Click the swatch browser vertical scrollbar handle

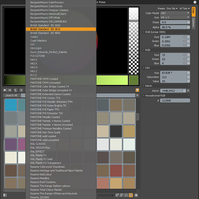[x=138, y=117]
